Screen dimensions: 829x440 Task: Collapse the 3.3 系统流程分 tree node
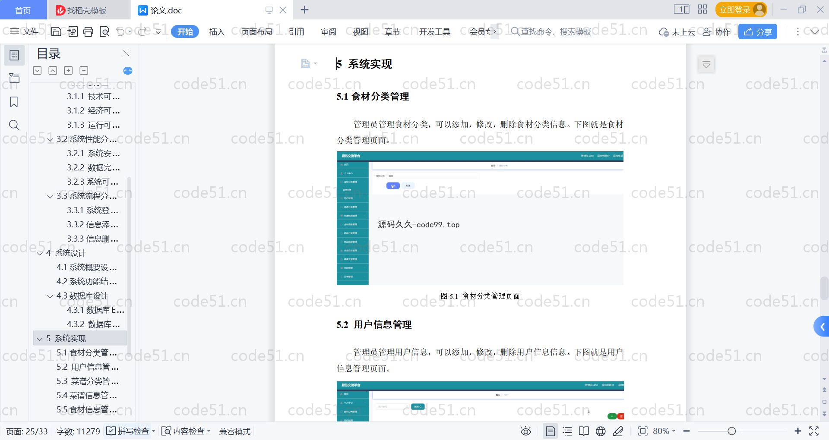[50, 197]
